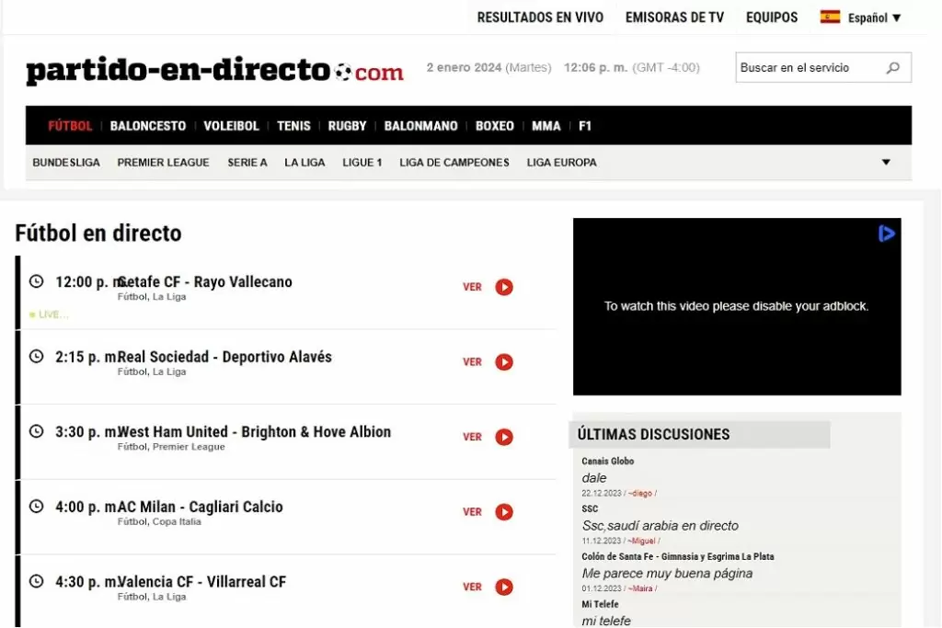Click the clock icon beside 4:30 p. m.
942x628 pixels.
click(x=37, y=581)
